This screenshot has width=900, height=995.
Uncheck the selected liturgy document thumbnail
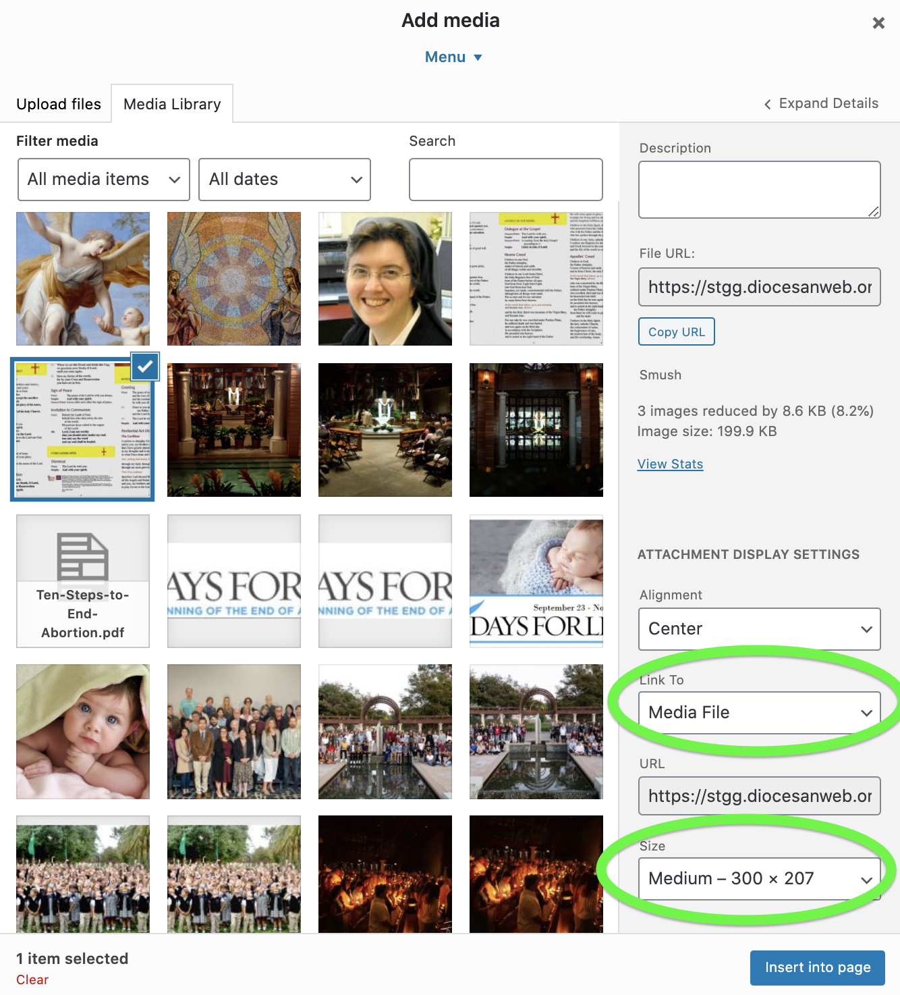(x=146, y=367)
